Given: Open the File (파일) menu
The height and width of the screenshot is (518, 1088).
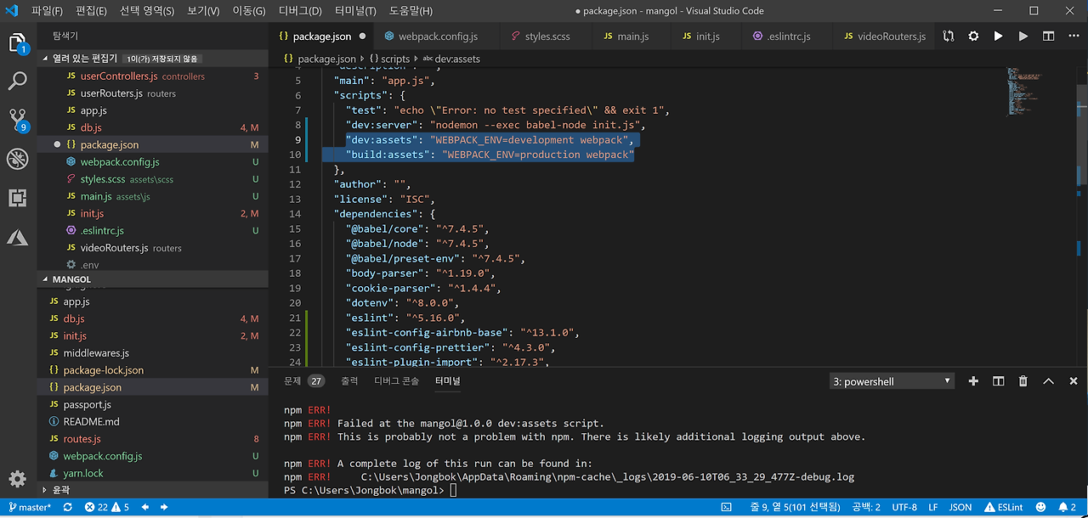Looking at the screenshot, I should [47, 11].
